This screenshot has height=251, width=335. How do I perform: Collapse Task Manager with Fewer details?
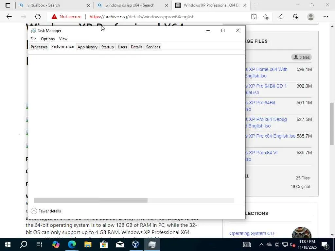tap(46, 211)
